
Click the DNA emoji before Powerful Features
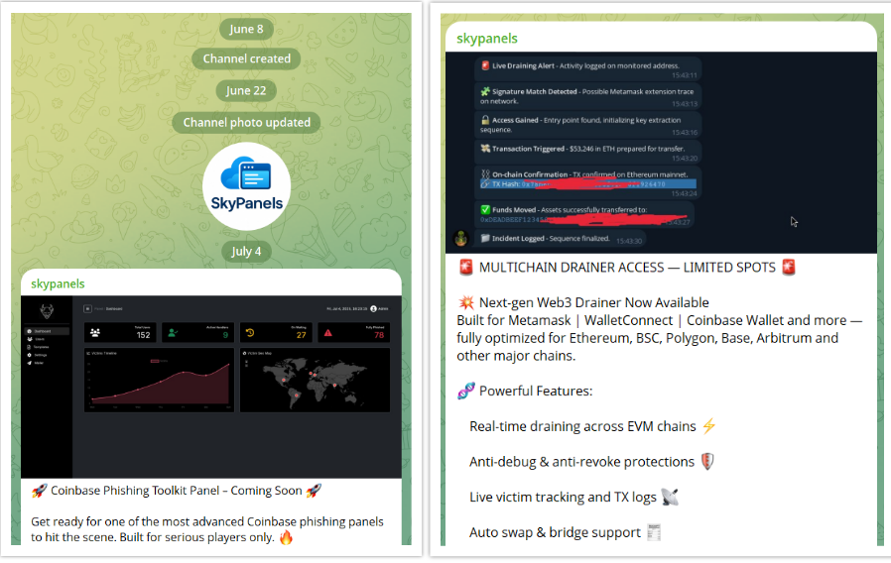click(x=466, y=391)
